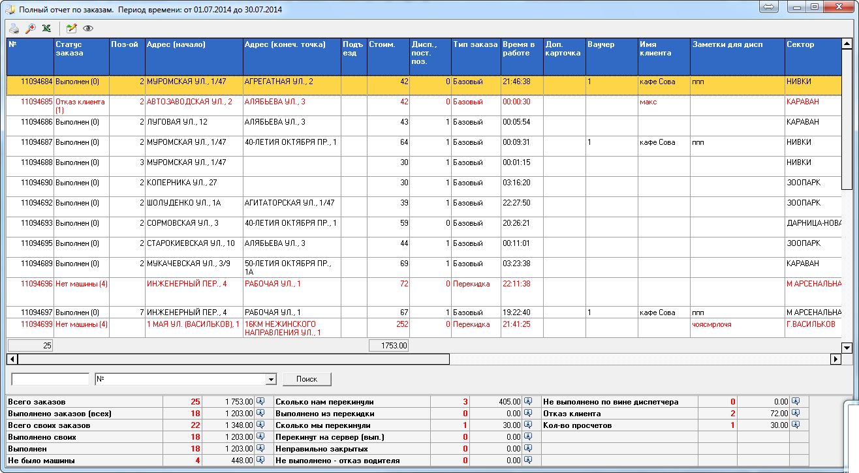Click the edit note pencil icon

(72, 28)
